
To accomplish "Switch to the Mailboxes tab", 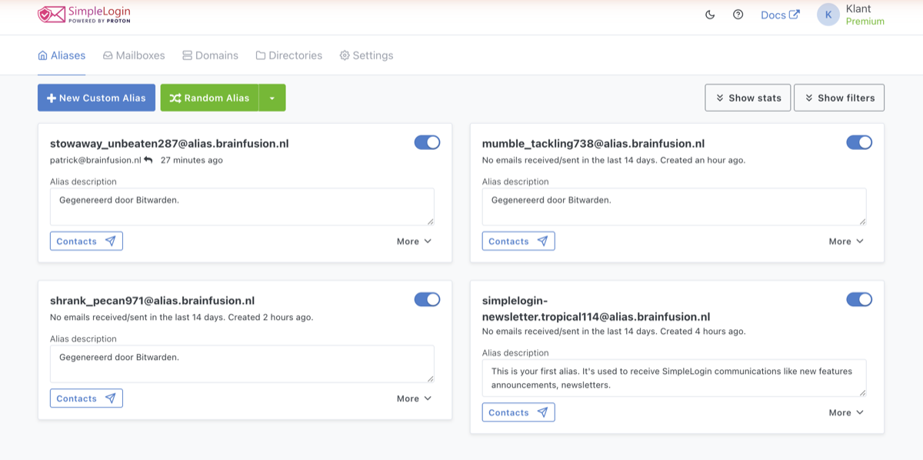I will 134,55.
